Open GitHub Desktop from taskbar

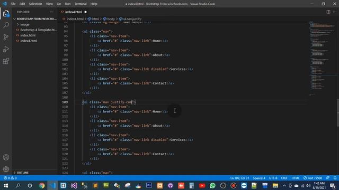pos(171,185)
